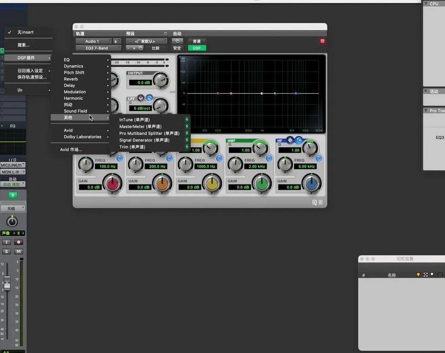Click the lightning icon beside MasterMeter
Screen dimensions: 445x353
(x=187, y=126)
